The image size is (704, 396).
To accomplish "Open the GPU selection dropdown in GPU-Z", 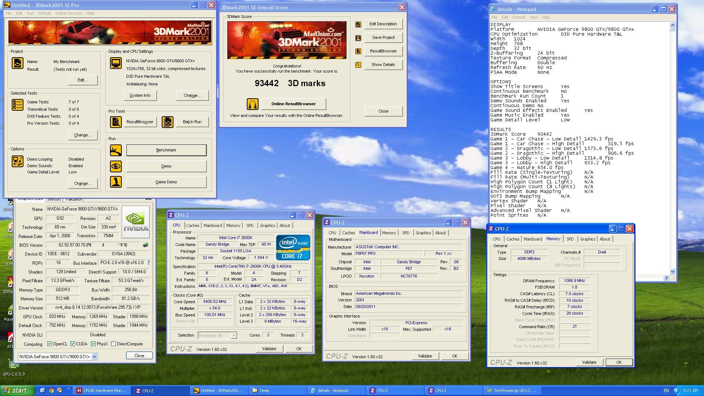I will pos(94,356).
